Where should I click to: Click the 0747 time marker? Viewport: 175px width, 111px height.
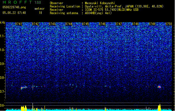click(119, 24)
